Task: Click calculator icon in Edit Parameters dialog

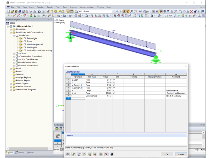Action: coord(101,154)
